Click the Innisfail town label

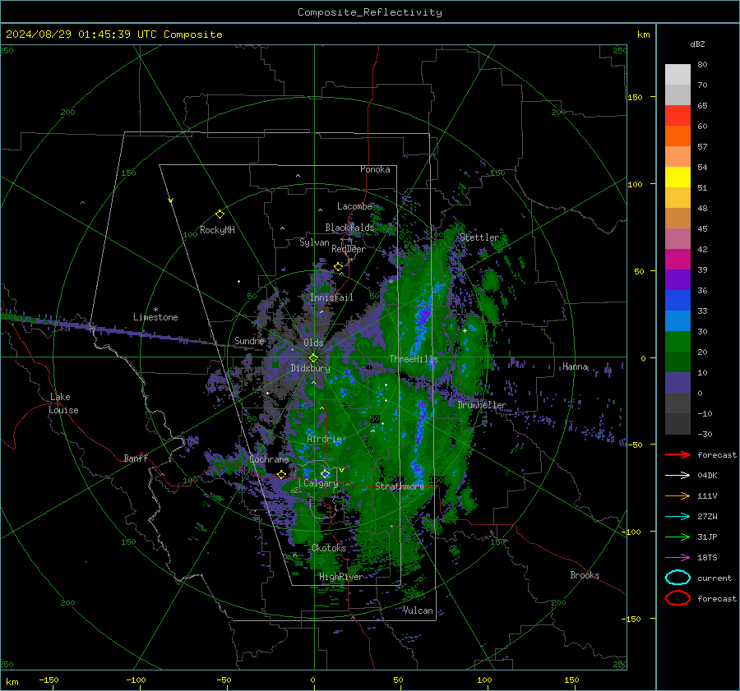[x=331, y=297]
